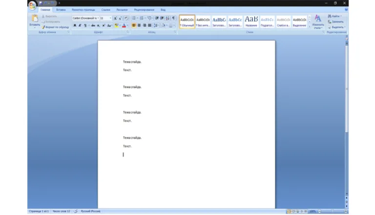
Task: Align text right
Action: coord(145,25)
